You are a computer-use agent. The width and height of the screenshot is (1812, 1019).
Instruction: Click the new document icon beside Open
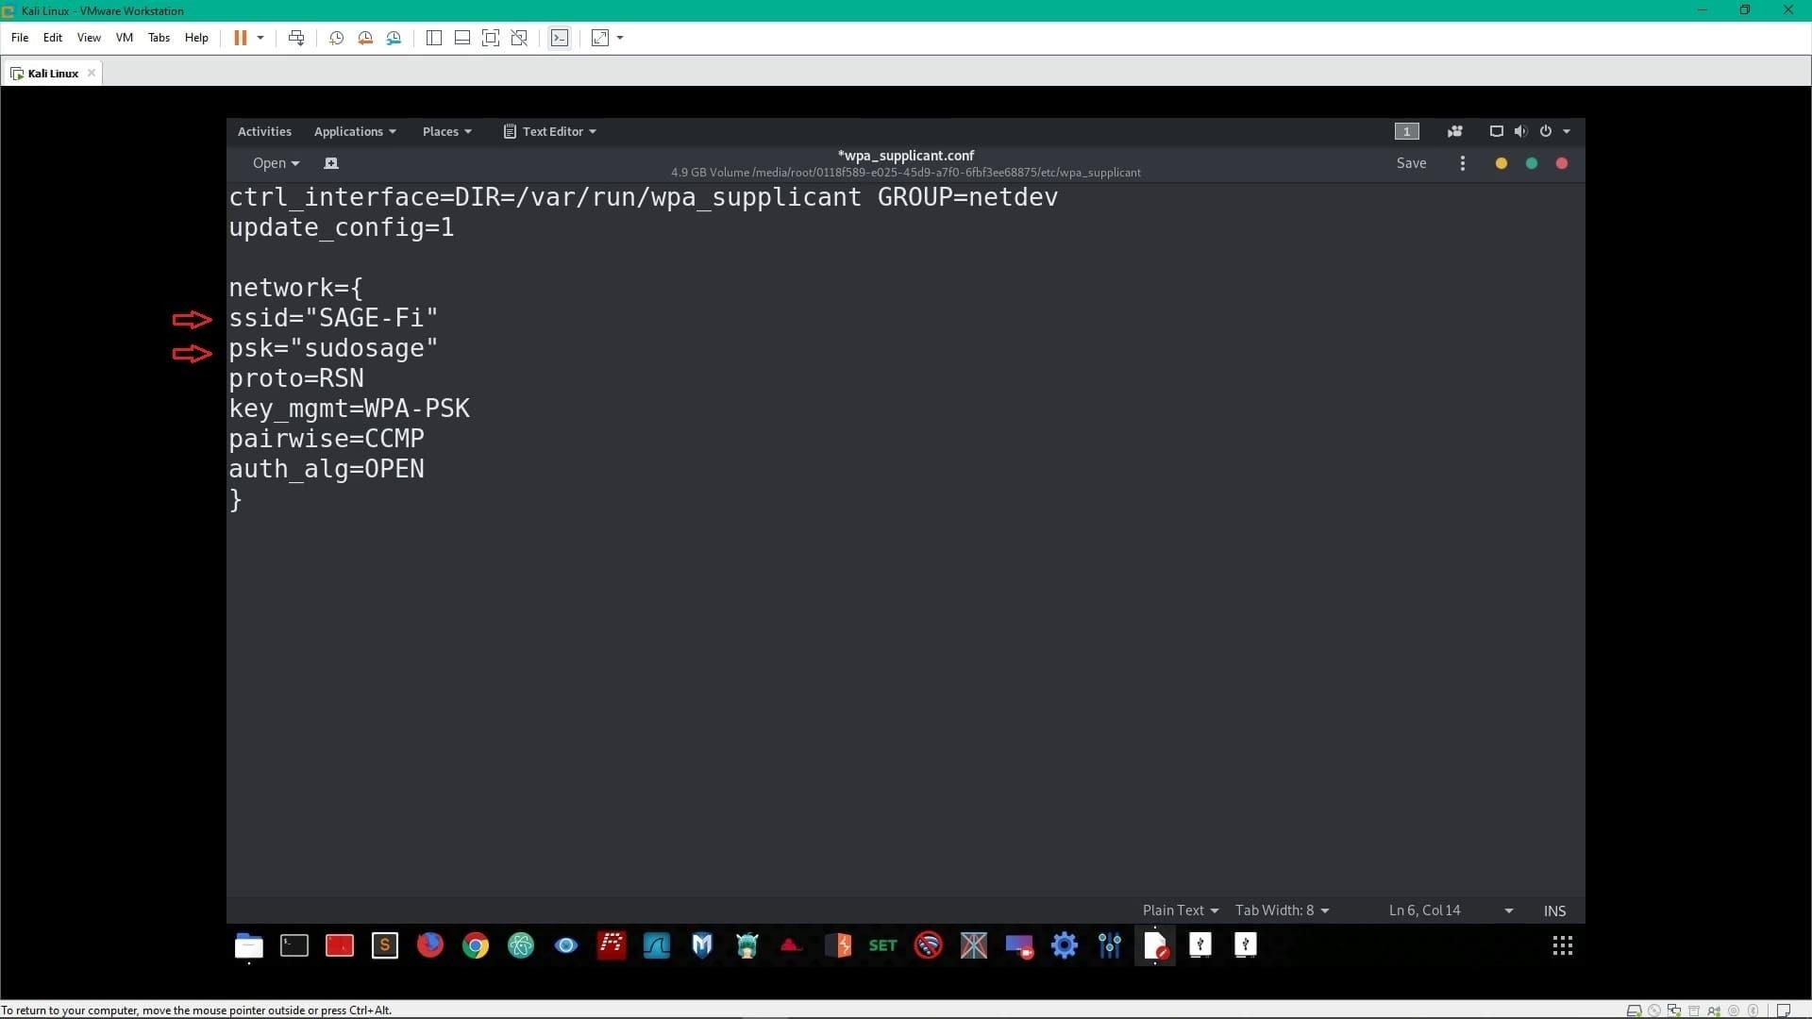(x=331, y=163)
